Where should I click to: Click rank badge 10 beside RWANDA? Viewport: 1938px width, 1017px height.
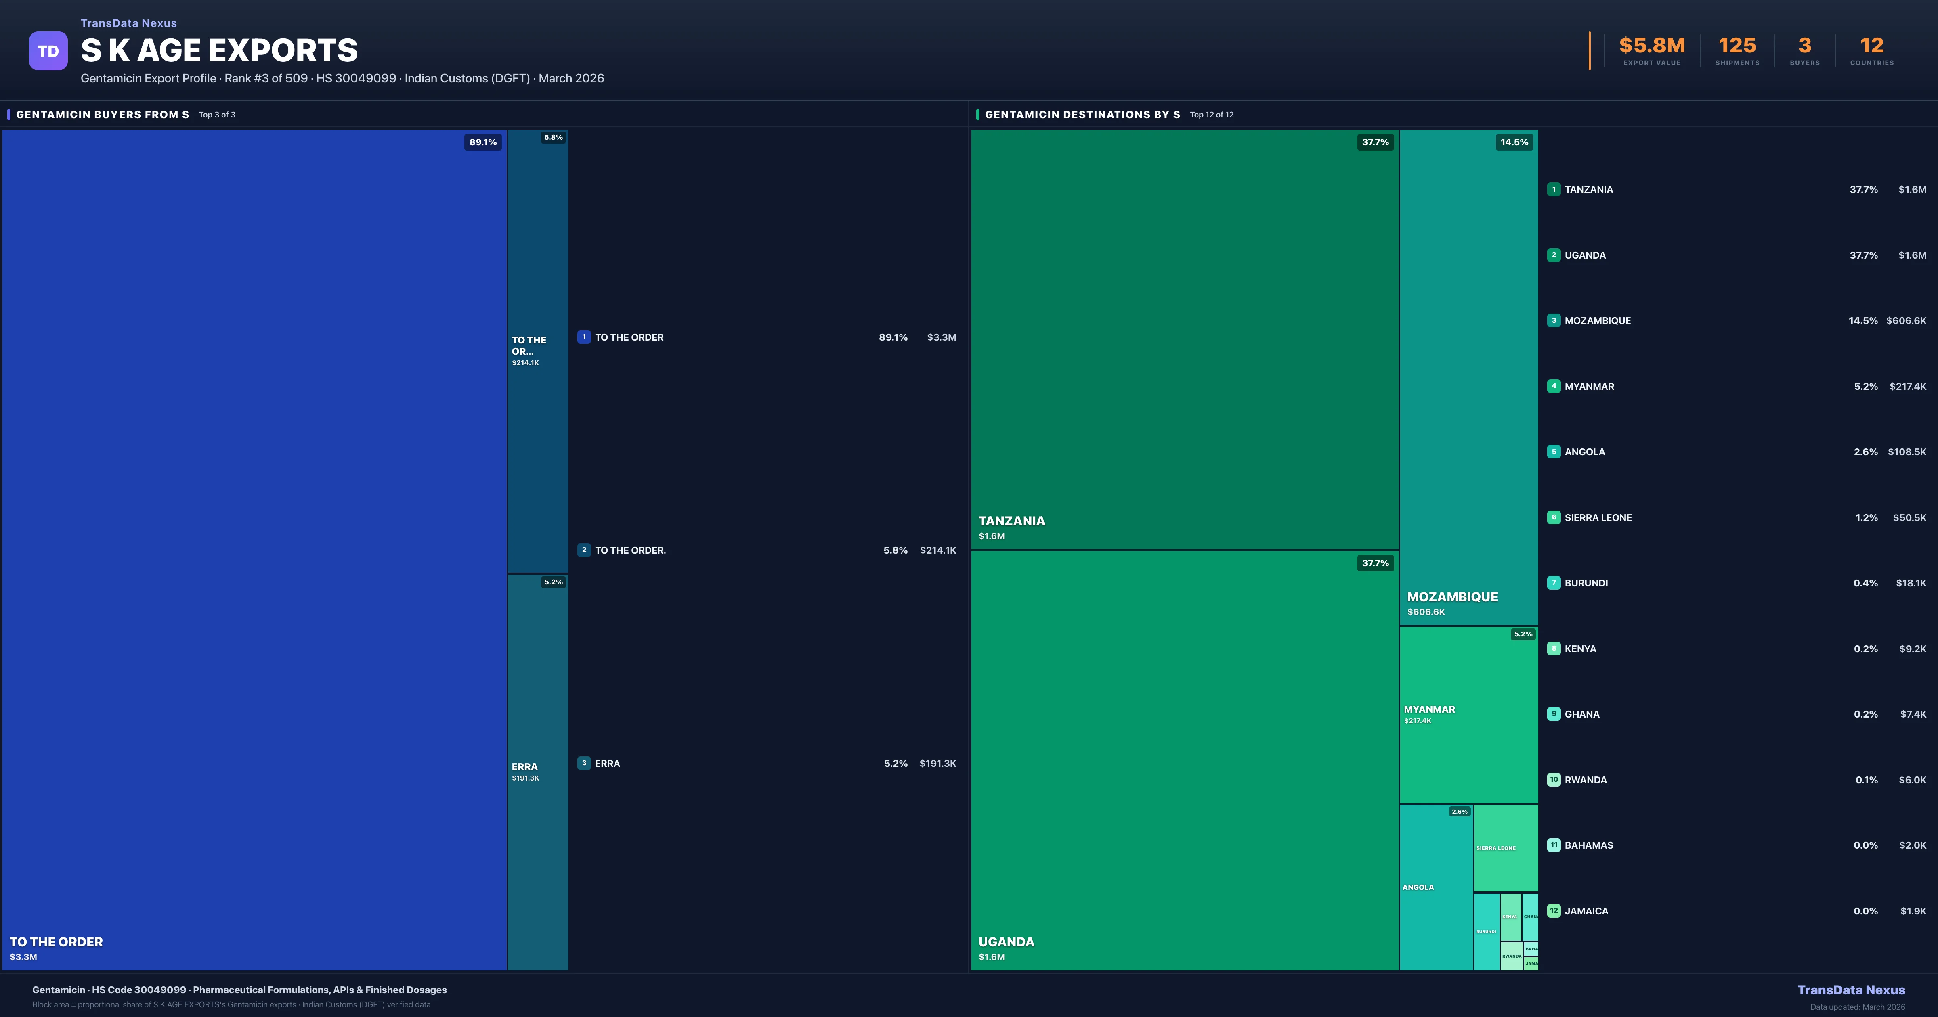click(x=1554, y=780)
